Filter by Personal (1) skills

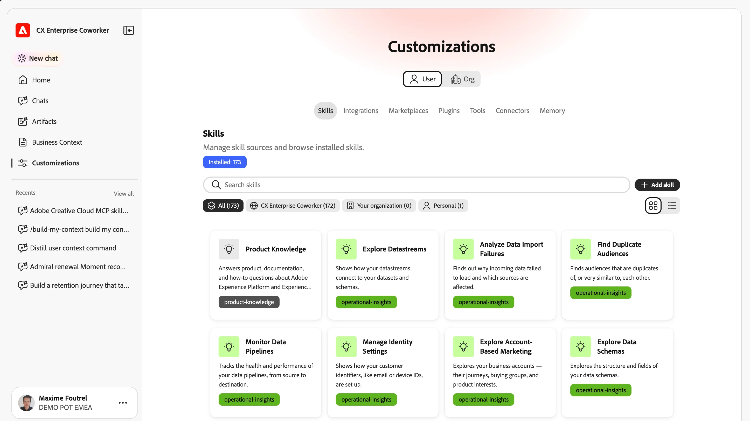tap(443, 206)
